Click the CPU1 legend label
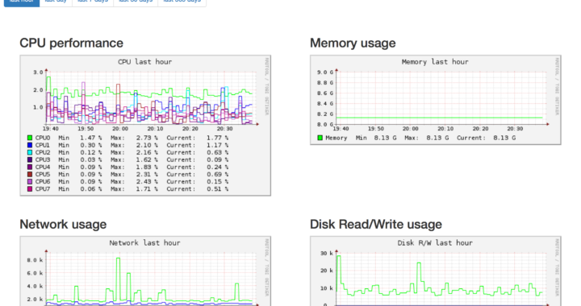581x306 pixels. pyautogui.click(x=43, y=145)
